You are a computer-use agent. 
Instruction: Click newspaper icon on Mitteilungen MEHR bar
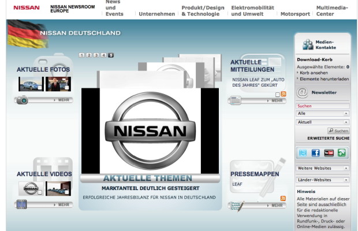pyautogui.click(x=236, y=100)
